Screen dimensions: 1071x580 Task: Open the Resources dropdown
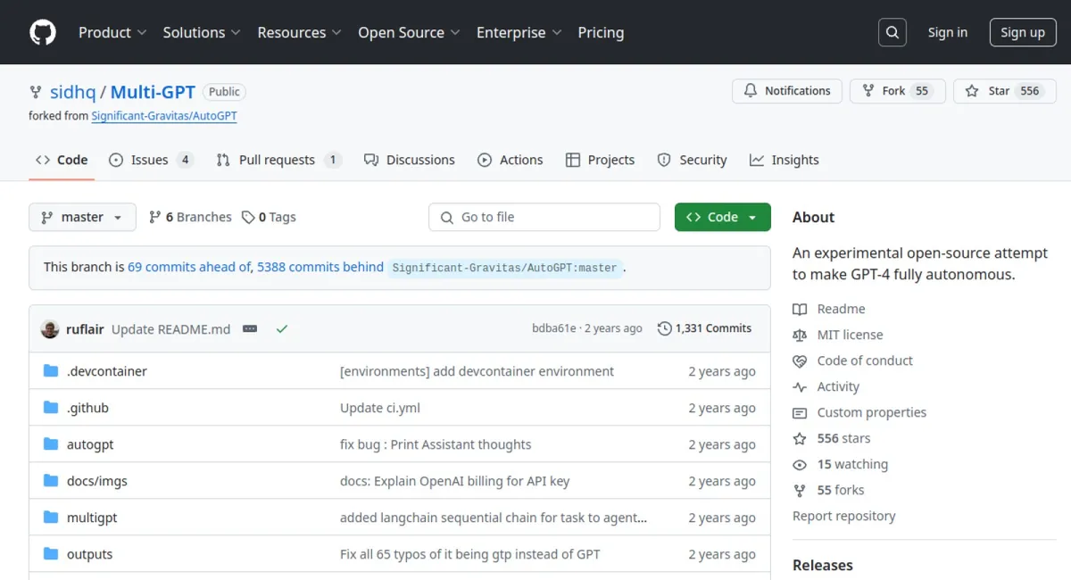pos(300,32)
